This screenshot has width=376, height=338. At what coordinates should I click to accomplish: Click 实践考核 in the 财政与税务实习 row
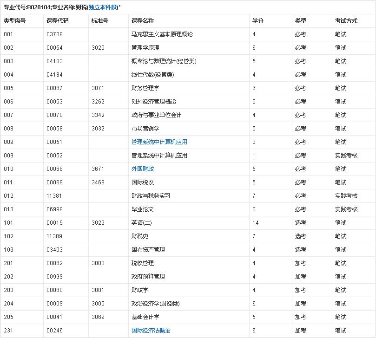click(346, 196)
